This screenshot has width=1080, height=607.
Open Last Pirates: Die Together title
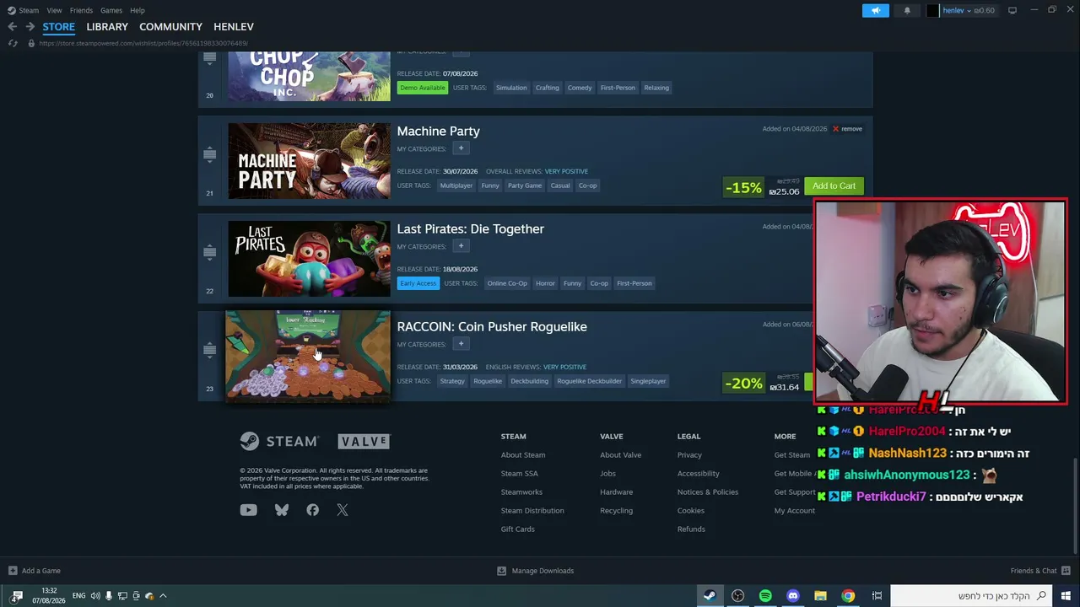click(x=470, y=229)
